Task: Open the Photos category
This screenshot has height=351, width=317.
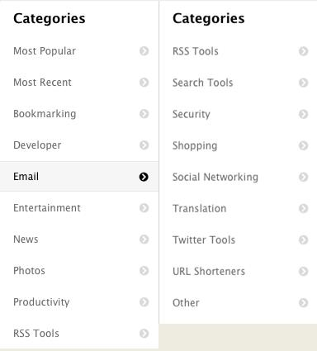Action: tap(79, 271)
